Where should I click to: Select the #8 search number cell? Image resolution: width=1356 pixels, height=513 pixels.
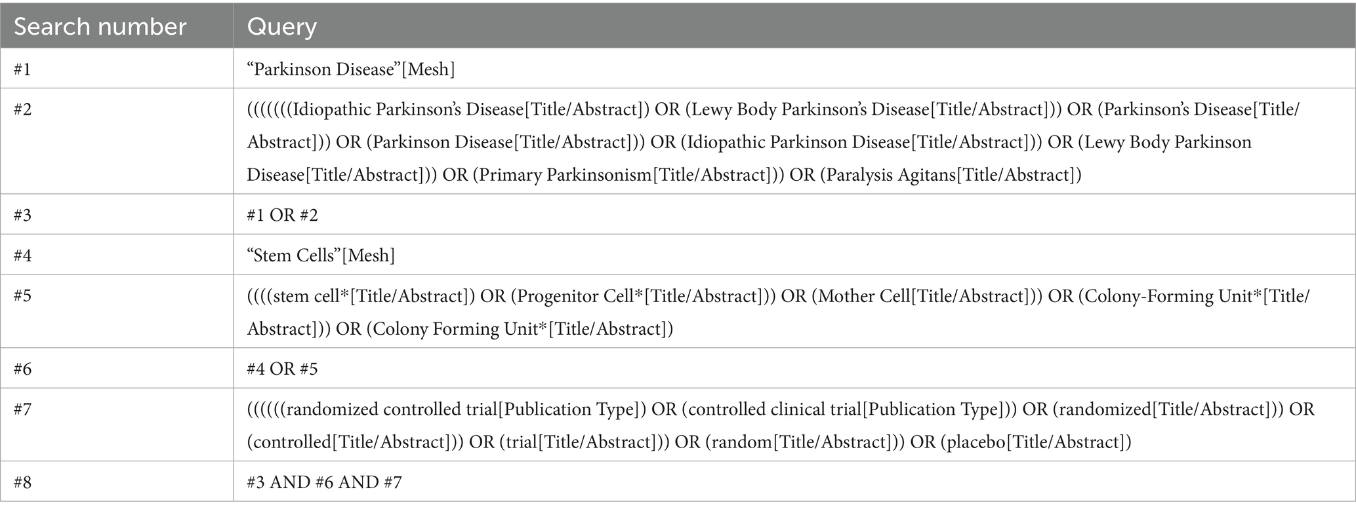(22, 483)
